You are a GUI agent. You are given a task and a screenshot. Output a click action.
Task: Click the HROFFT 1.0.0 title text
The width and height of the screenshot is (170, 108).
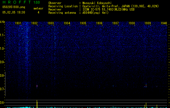pos(21,2)
